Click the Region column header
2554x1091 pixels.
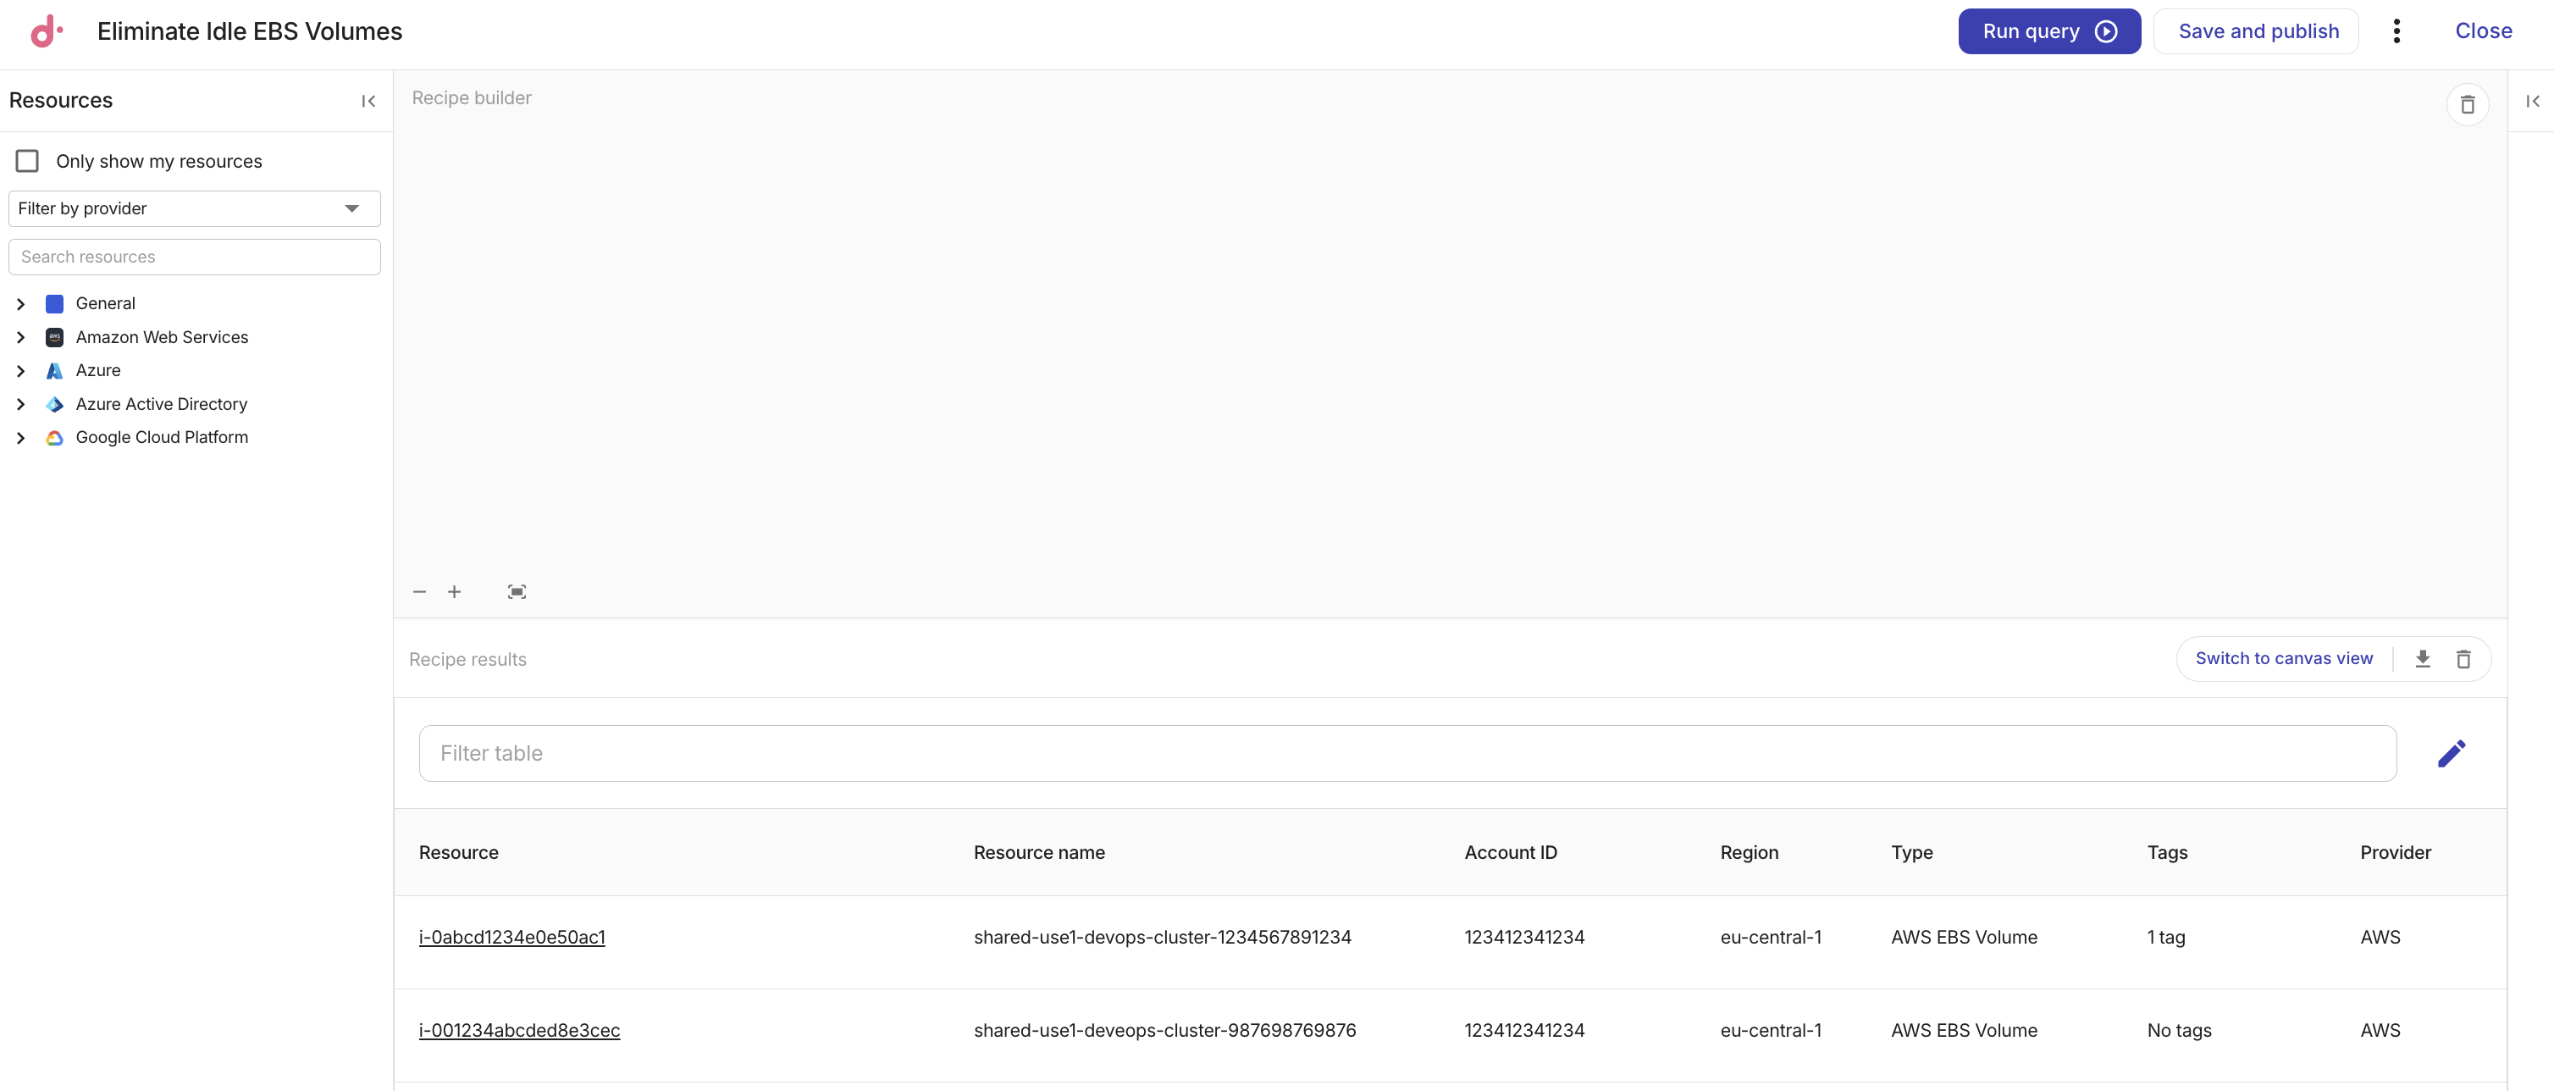[1749, 853]
